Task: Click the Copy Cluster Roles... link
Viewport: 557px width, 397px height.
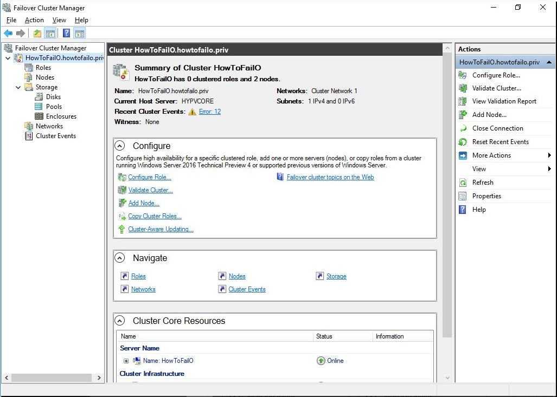Action: 155,216
